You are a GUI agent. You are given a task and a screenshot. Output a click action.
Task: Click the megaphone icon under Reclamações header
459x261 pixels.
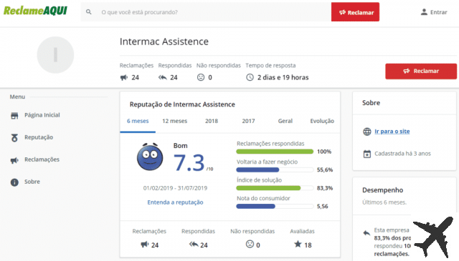tap(124, 77)
